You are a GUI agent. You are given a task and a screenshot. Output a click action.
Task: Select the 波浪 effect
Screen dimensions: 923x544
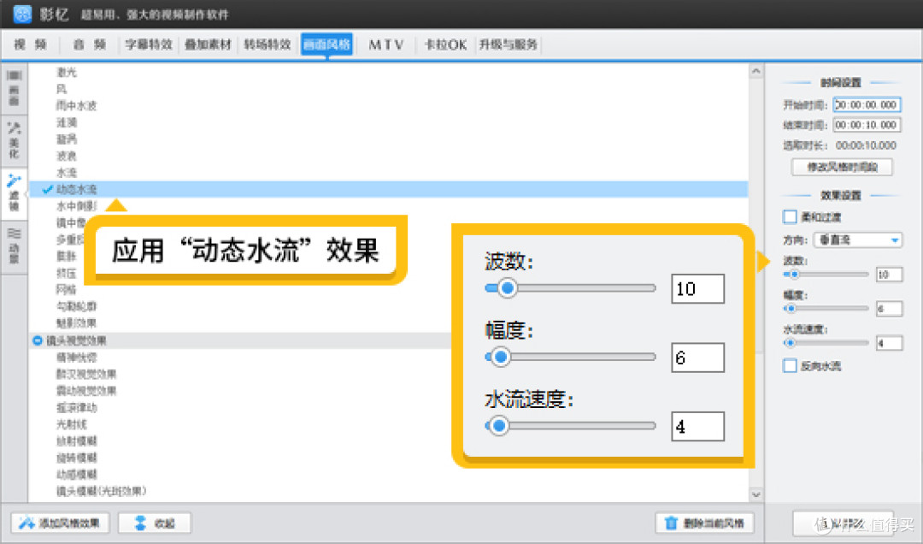coord(67,157)
